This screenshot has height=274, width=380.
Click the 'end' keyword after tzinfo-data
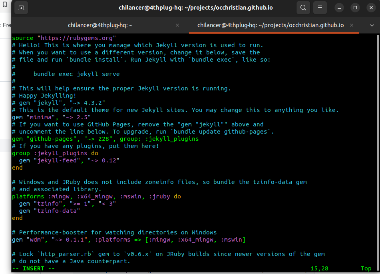[17, 218]
